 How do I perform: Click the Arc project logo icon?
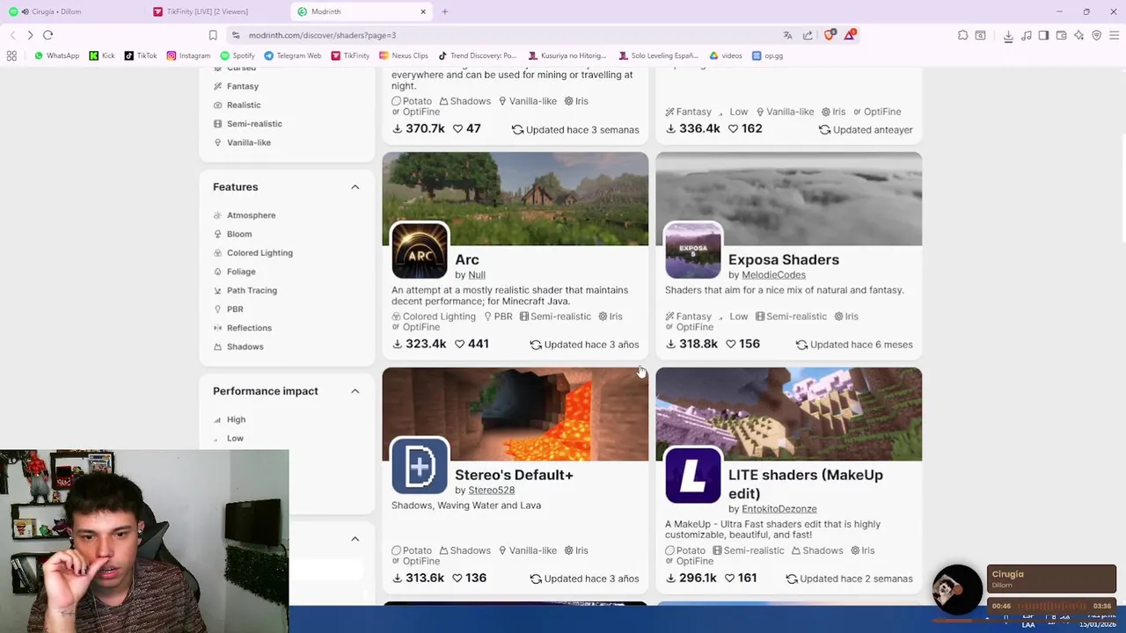(x=420, y=251)
